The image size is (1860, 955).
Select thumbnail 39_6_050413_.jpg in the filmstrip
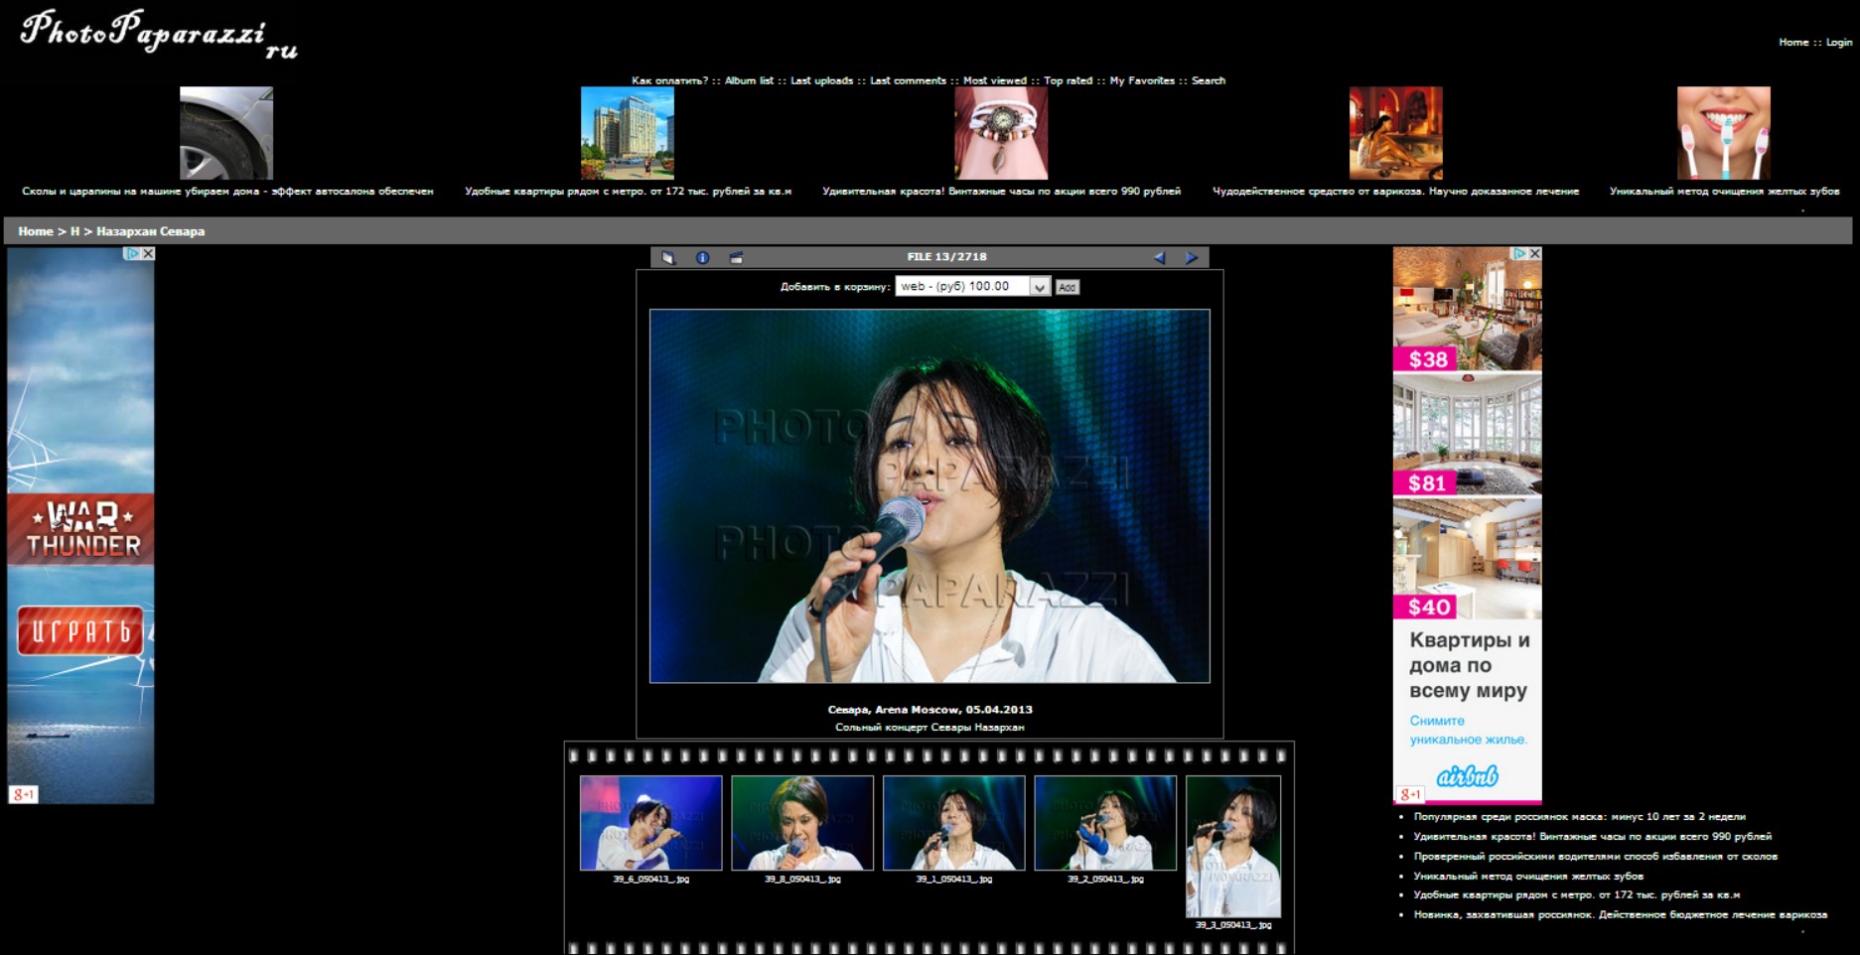click(x=650, y=823)
